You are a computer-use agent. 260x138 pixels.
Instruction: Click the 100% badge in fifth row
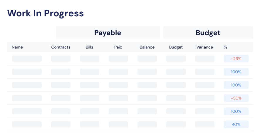pyautogui.click(x=236, y=111)
